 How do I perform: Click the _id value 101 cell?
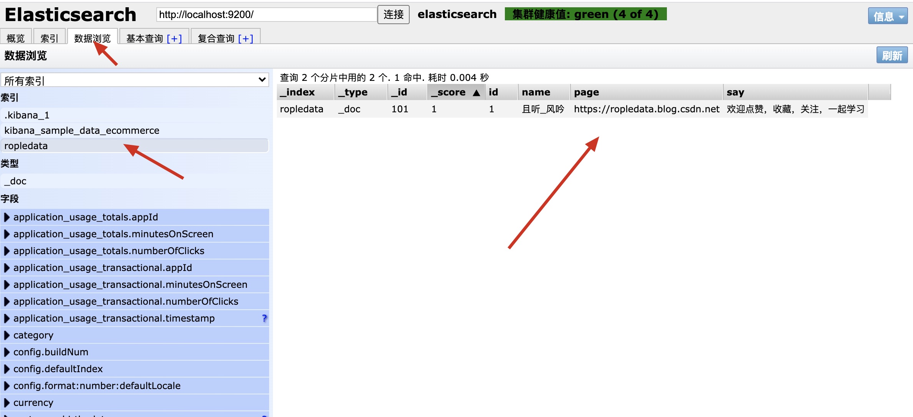pos(407,109)
